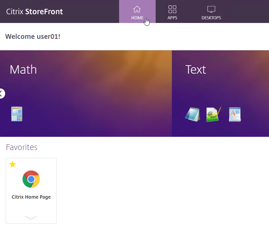This screenshot has width=269, height=226.
Task: Open the Home tab
Action: tap(137, 11)
